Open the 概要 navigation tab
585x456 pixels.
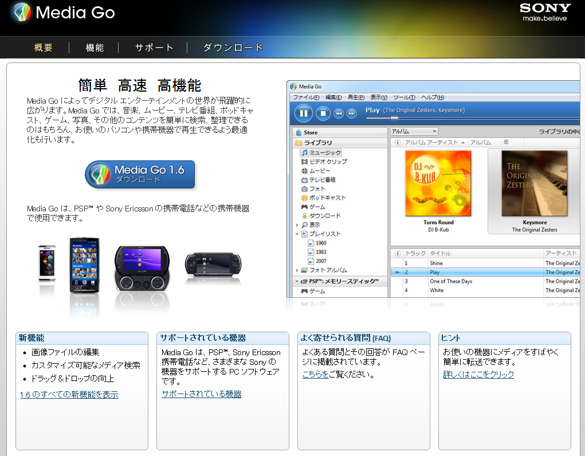44,48
